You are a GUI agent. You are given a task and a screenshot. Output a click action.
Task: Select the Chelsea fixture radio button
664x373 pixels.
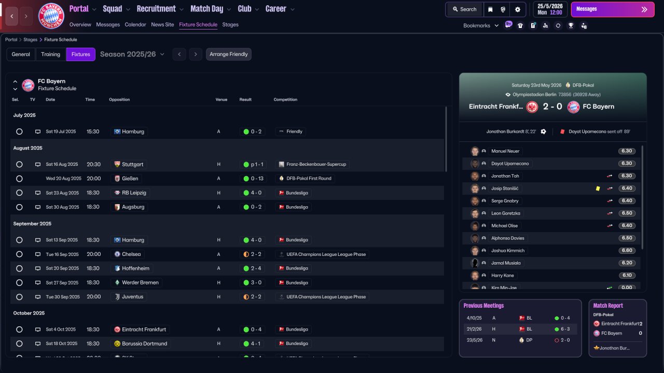(19, 254)
